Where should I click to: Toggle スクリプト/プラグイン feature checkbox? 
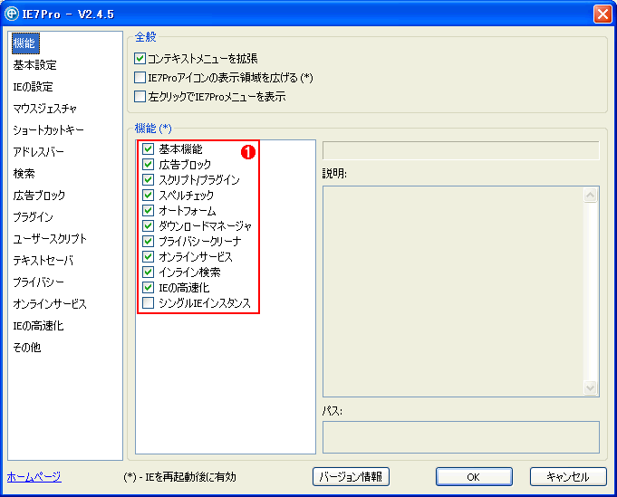(x=148, y=179)
